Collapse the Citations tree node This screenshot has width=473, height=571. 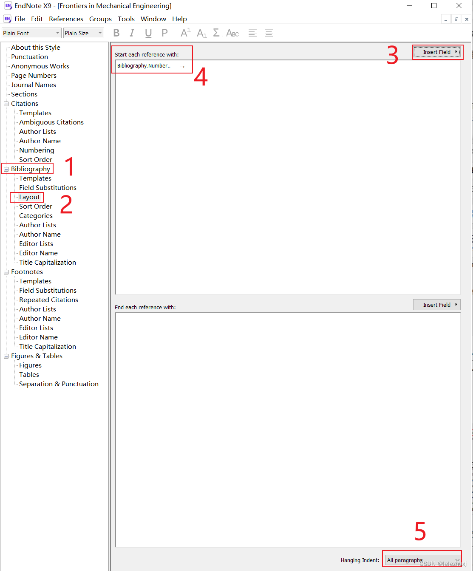point(6,104)
